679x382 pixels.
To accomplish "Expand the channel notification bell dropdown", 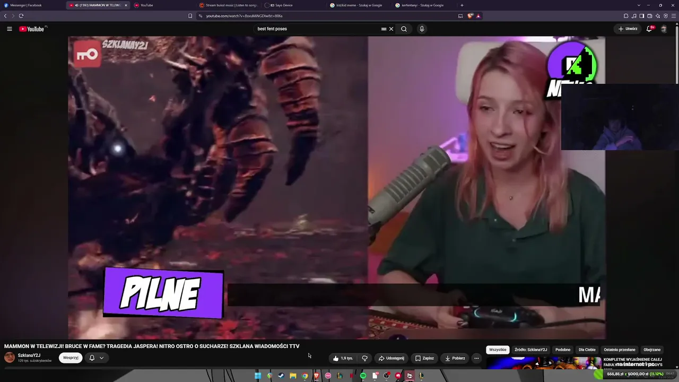I will click(96, 358).
